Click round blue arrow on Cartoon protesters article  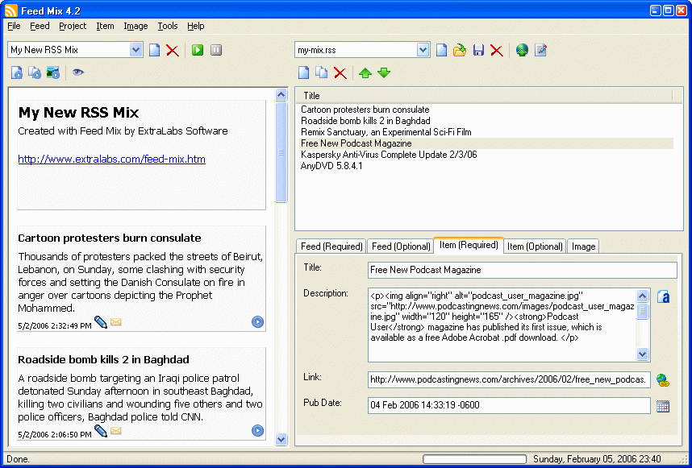coord(258,322)
